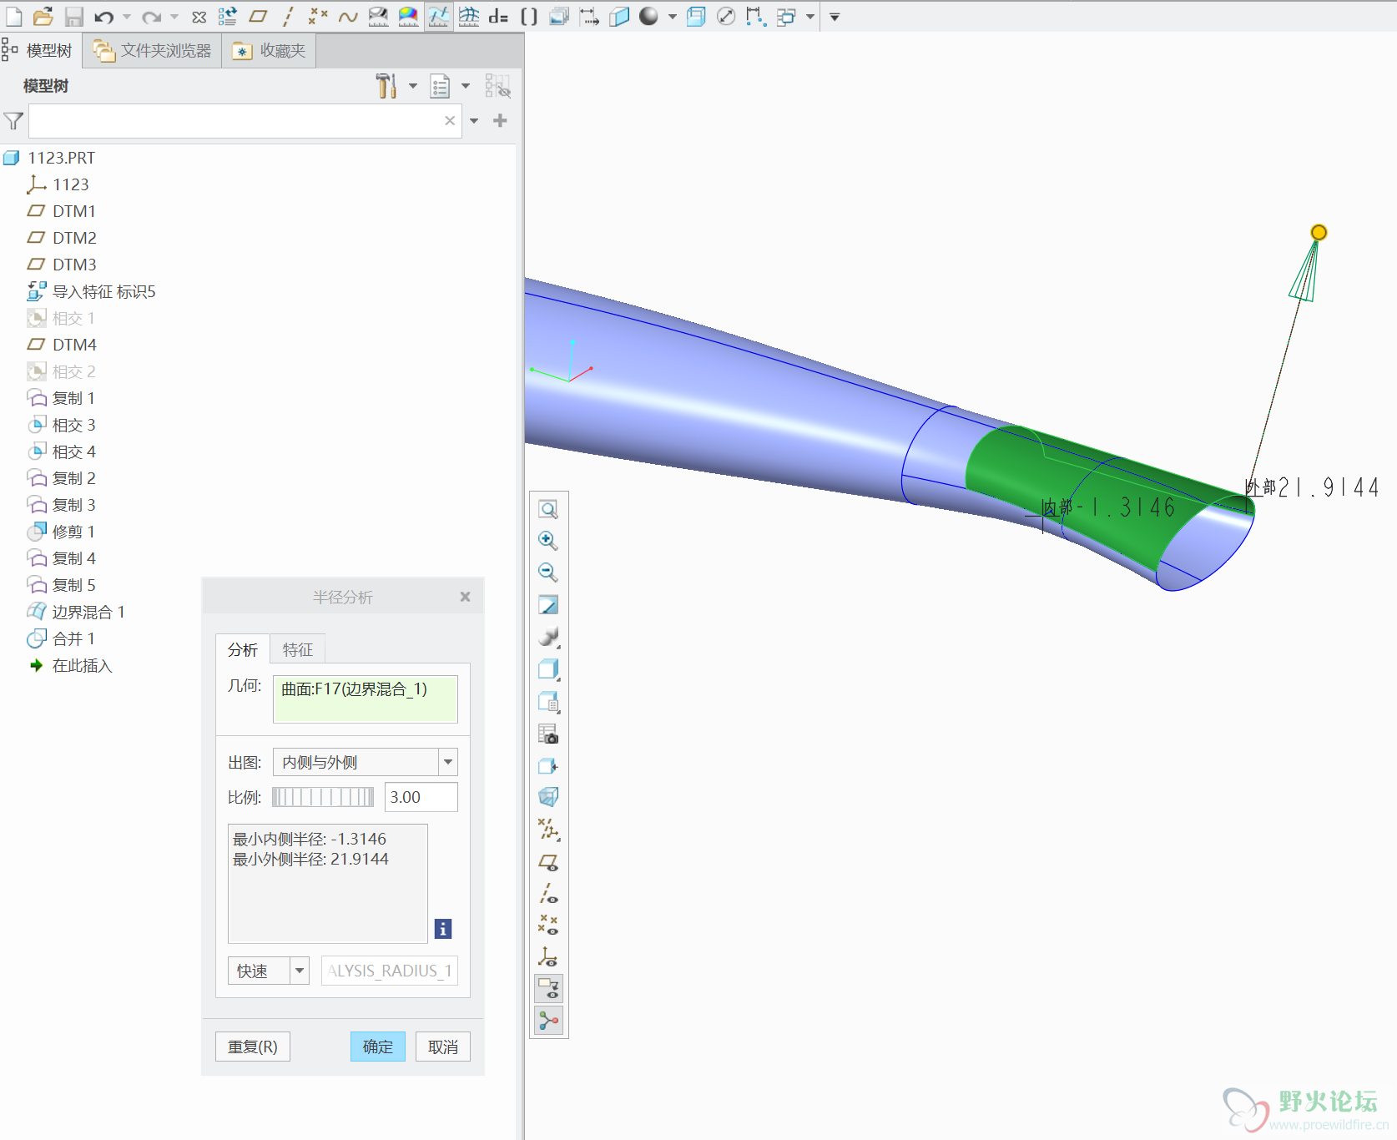Create a new file from the toolbar

pyautogui.click(x=14, y=16)
